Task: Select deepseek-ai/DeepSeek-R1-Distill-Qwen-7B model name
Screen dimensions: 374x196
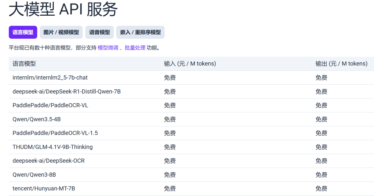Action: [x=66, y=92]
